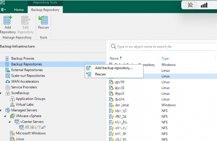Collapse the SureBackup tree node arrow
Image resolution: width=217 pixels, height=141 pixels.
coord(1,93)
